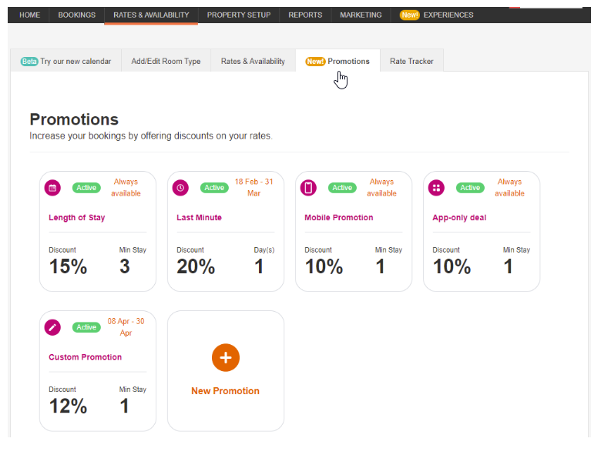Click the 12% discount value
611x455 pixels.
(68, 406)
